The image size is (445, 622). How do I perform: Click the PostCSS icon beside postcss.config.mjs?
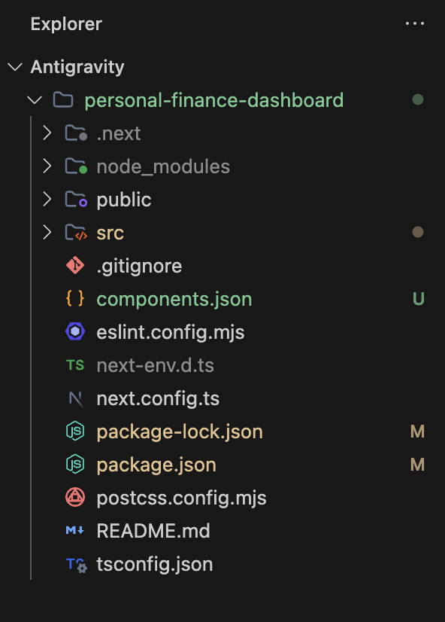point(74,497)
